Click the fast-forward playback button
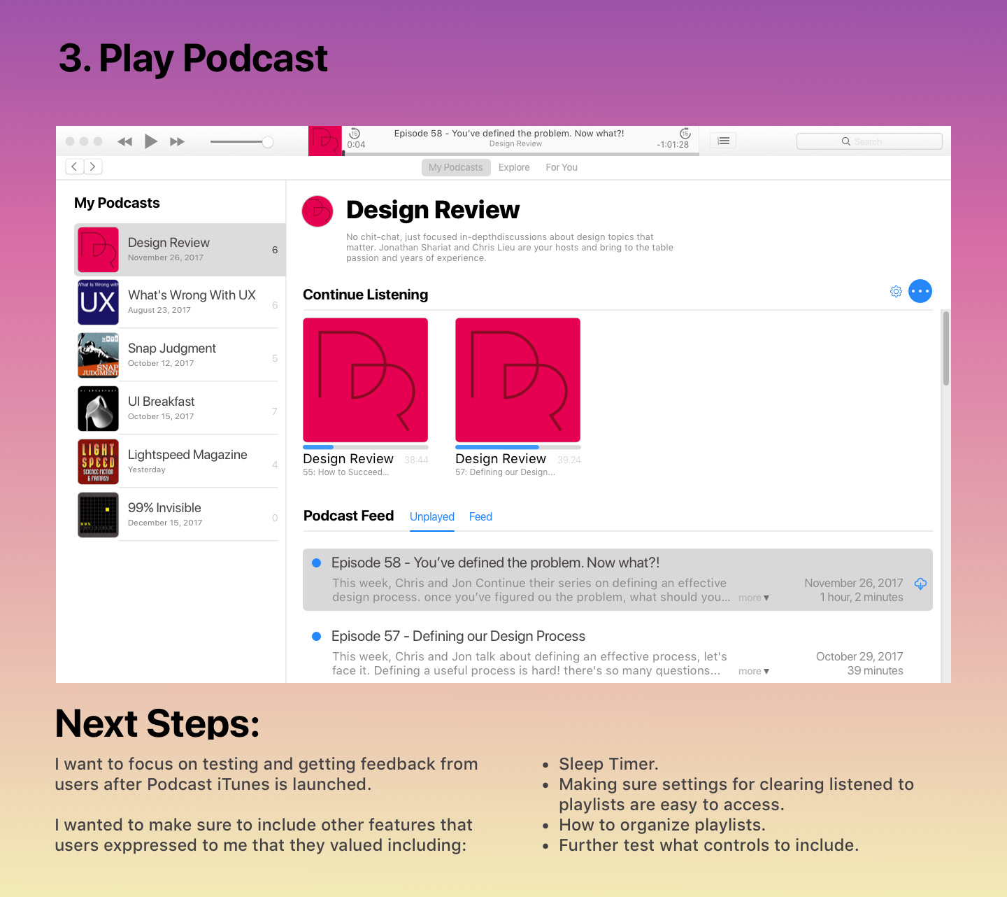 (x=178, y=141)
